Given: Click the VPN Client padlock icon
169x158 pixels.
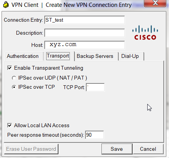Looking at the screenshot, I should (x=6, y=5).
